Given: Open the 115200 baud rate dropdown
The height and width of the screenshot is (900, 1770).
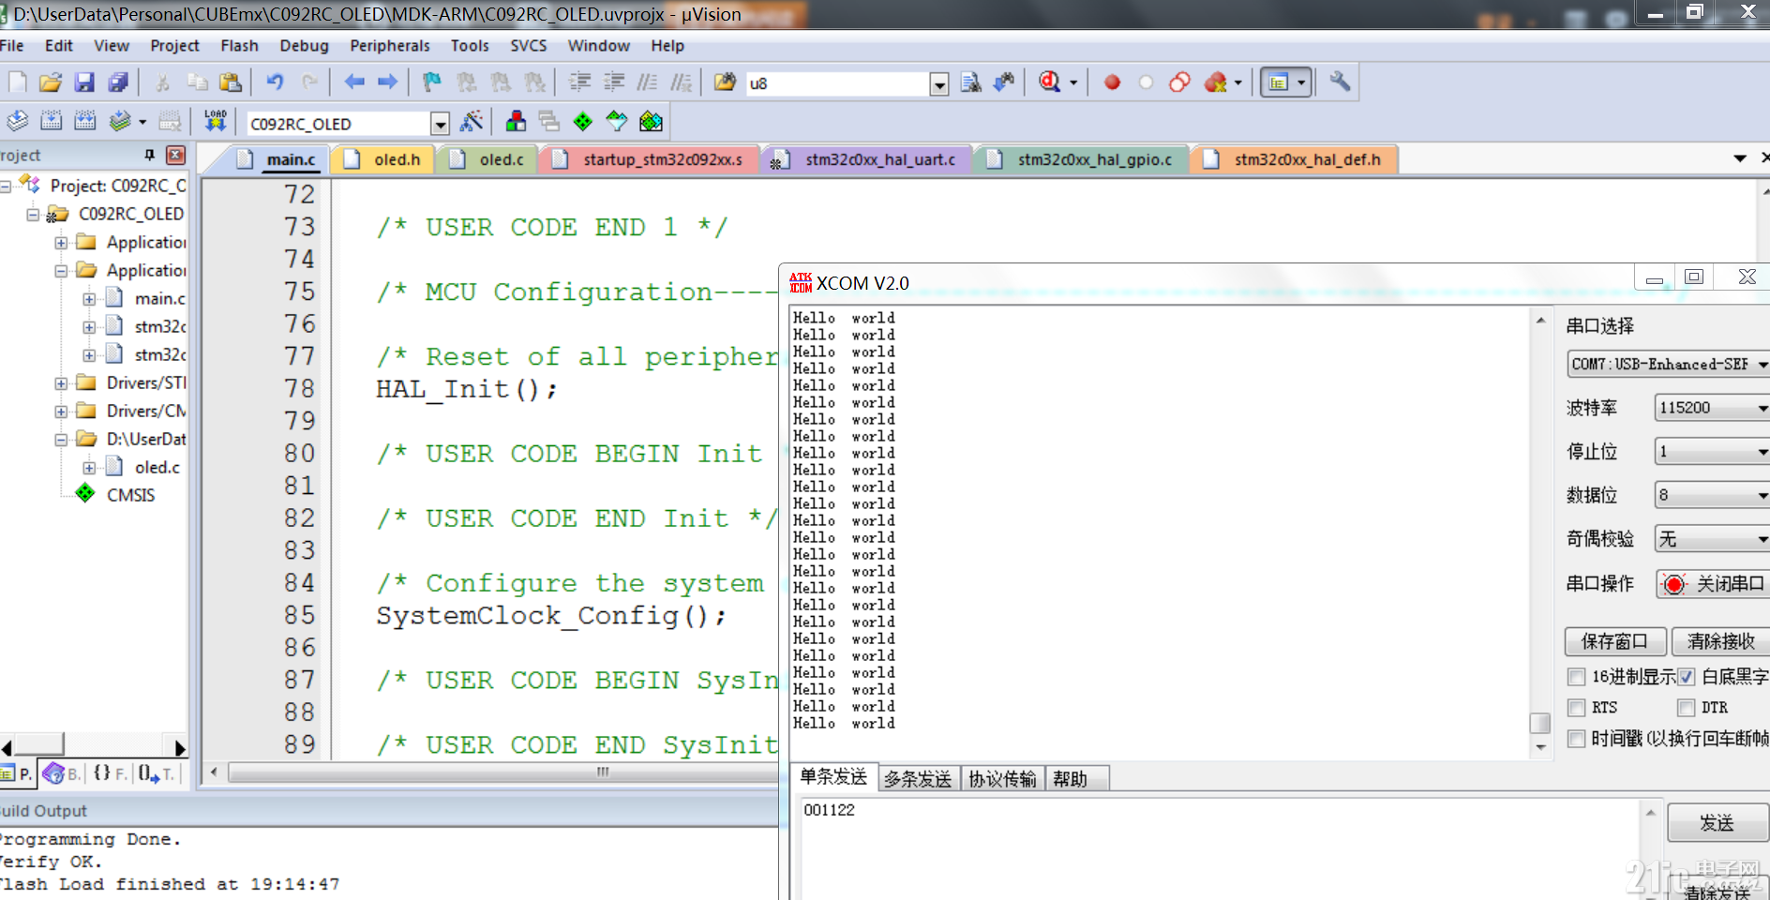Looking at the screenshot, I should point(1712,408).
